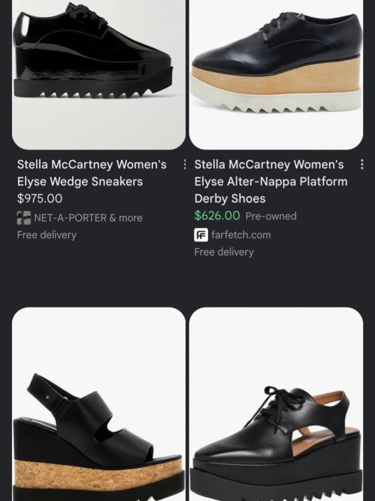375x501 pixels.
Task: Open more options for Elyse Derby Shoes
Action: 362,164
